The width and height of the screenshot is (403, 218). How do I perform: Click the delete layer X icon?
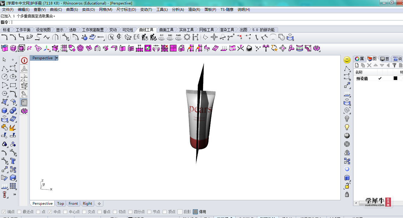(x=369, y=65)
